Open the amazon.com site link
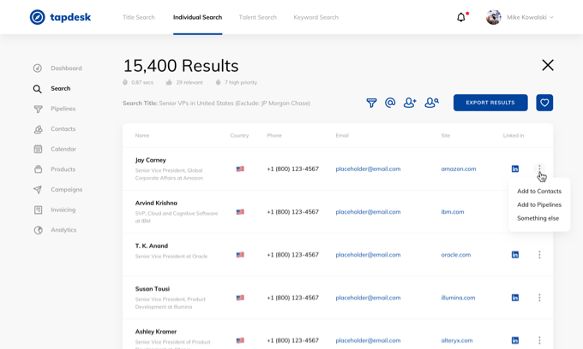This screenshot has height=349, width=583. coord(459,169)
